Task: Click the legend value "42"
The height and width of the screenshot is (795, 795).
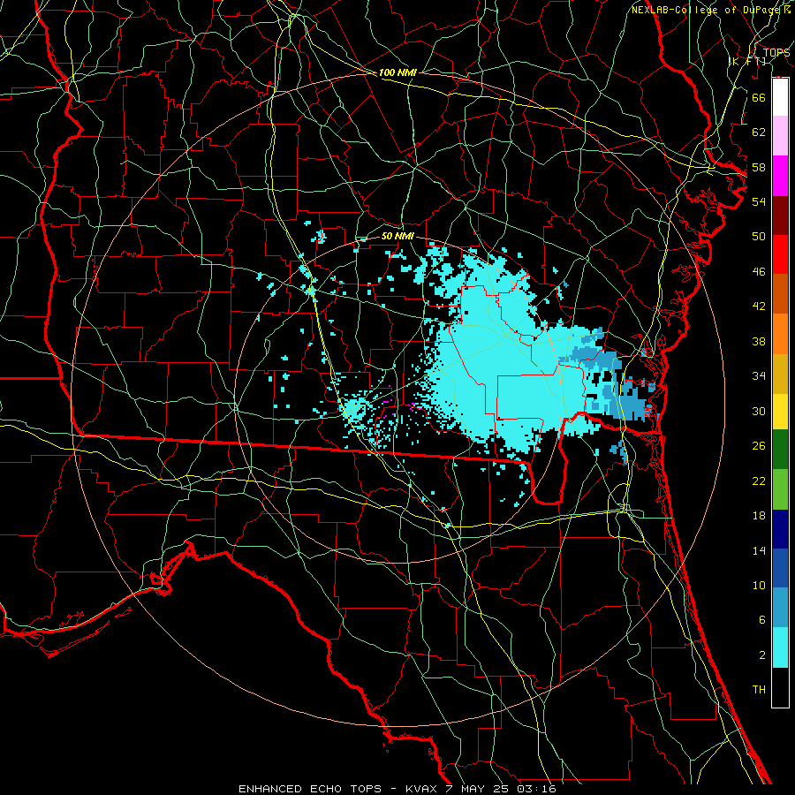Action: click(x=759, y=307)
